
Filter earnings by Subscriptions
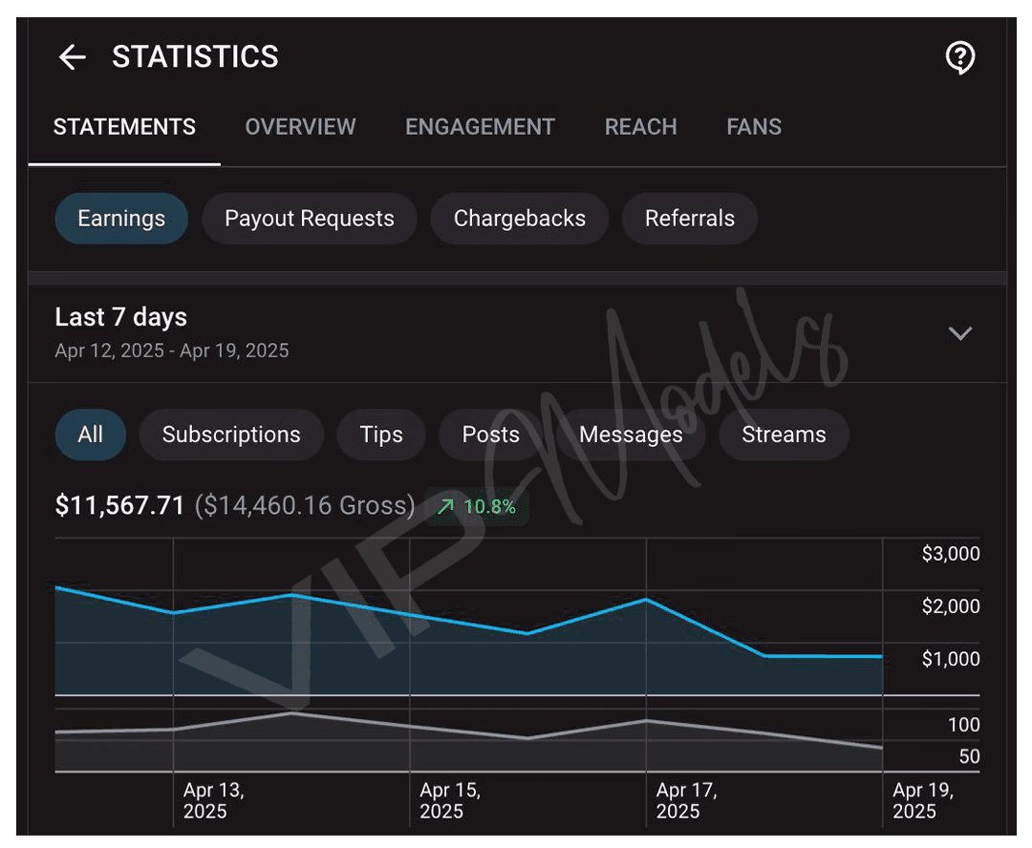point(231,435)
